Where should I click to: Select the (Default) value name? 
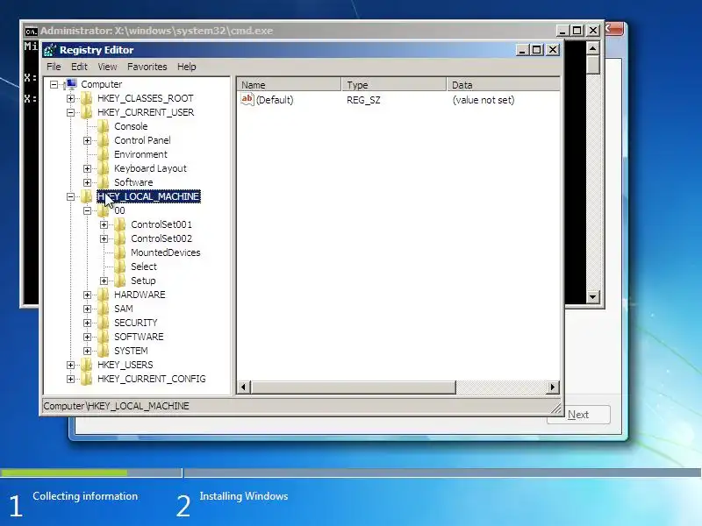(x=275, y=100)
